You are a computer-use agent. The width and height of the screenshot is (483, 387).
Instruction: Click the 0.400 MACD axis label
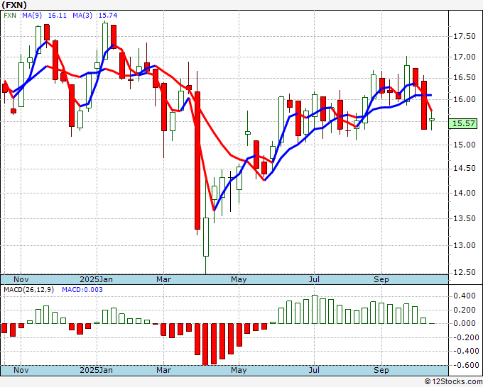(465, 296)
